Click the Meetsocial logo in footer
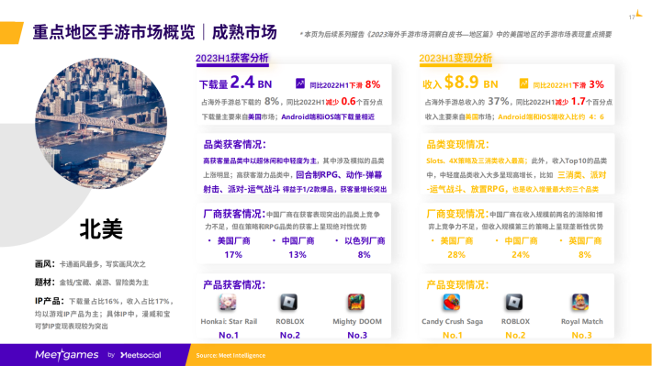The width and height of the screenshot is (652, 366). pyautogui.click(x=141, y=355)
